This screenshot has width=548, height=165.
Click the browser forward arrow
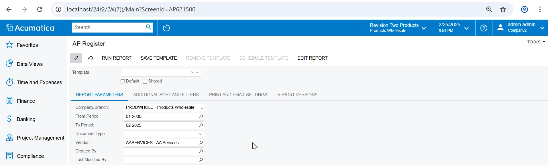[x=24, y=9]
